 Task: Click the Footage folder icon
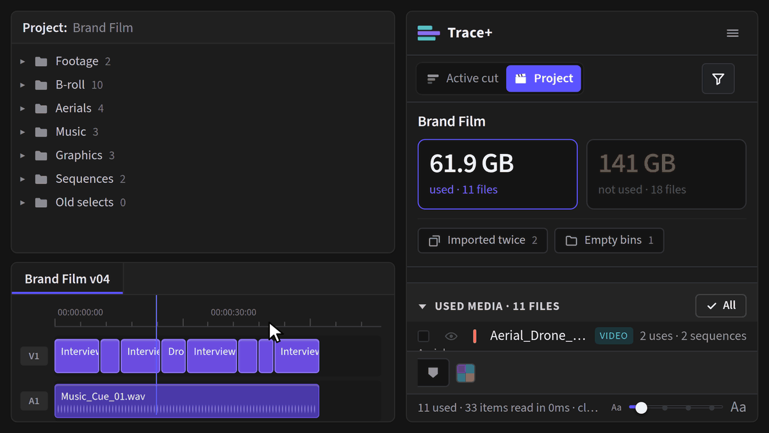[x=41, y=62]
